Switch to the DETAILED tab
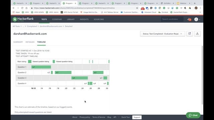214x120 pixels. pos(30,42)
